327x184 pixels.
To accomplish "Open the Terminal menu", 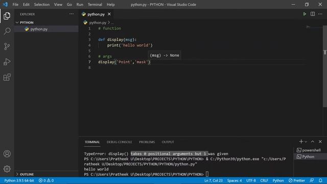I will 95,5.
